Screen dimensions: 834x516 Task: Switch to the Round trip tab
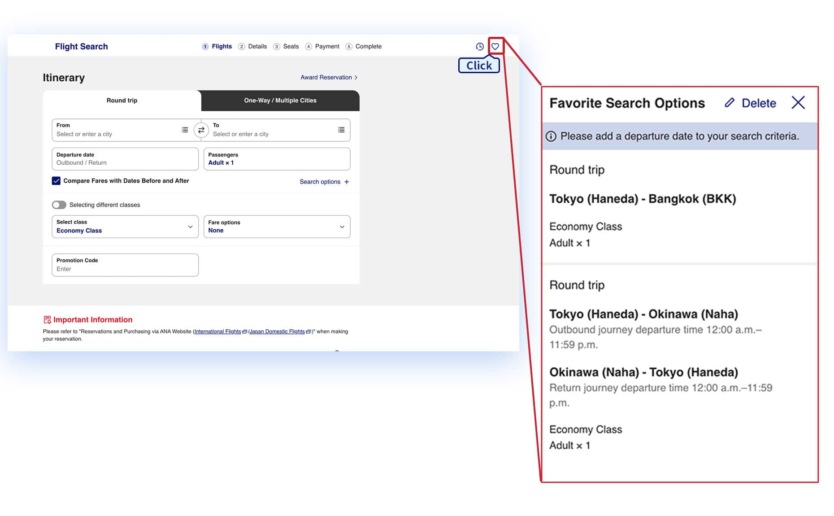[122, 101]
